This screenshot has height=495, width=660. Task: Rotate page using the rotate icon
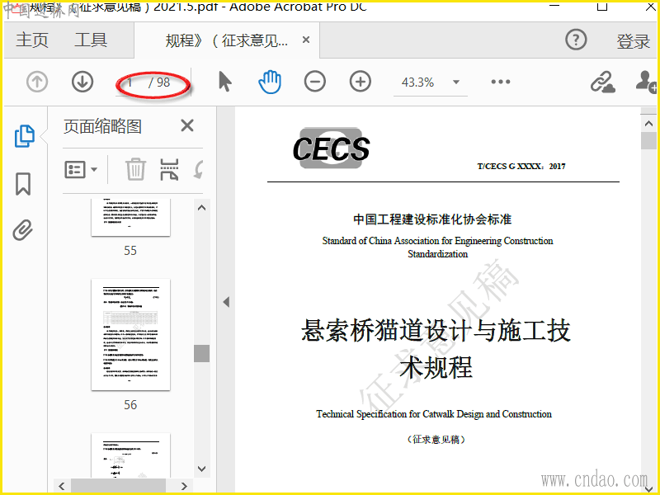(199, 169)
